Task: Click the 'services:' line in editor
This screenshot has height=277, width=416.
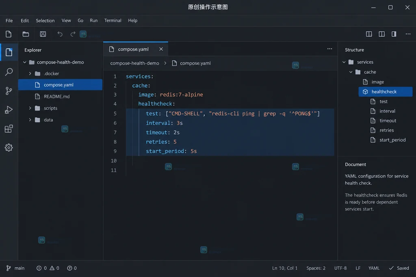Action: (140, 76)
